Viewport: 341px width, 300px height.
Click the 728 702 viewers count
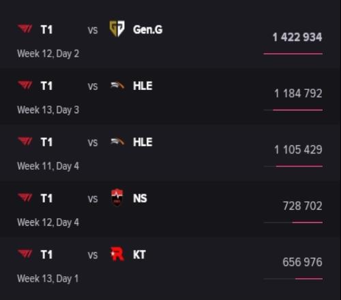click(303, 206)
